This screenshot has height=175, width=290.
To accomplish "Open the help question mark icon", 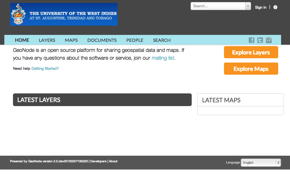I will [x=275, y=7].
